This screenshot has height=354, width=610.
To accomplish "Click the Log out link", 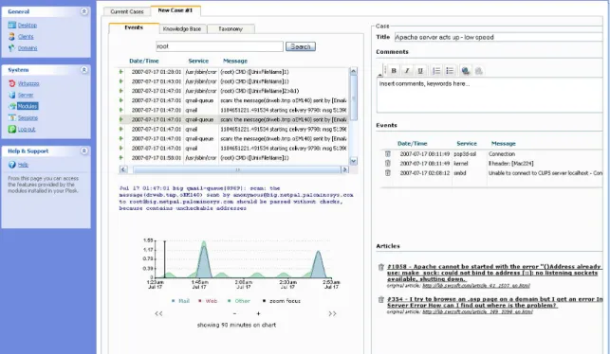I will pyautogui.click(x=27, y=130).
